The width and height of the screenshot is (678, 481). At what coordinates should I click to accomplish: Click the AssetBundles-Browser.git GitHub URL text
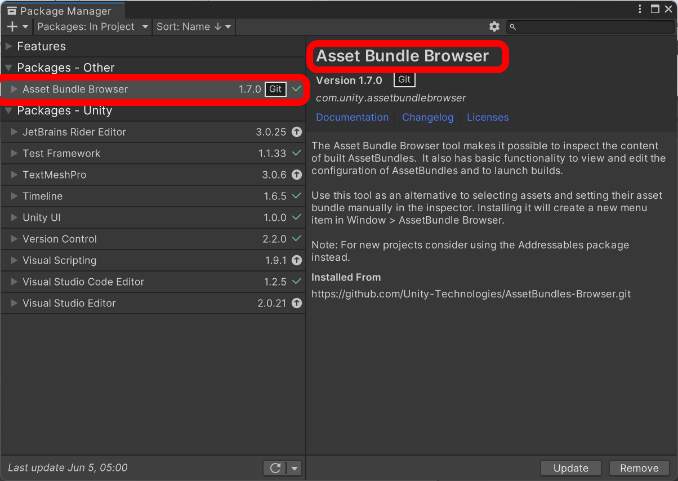click(x=471, y=294)
